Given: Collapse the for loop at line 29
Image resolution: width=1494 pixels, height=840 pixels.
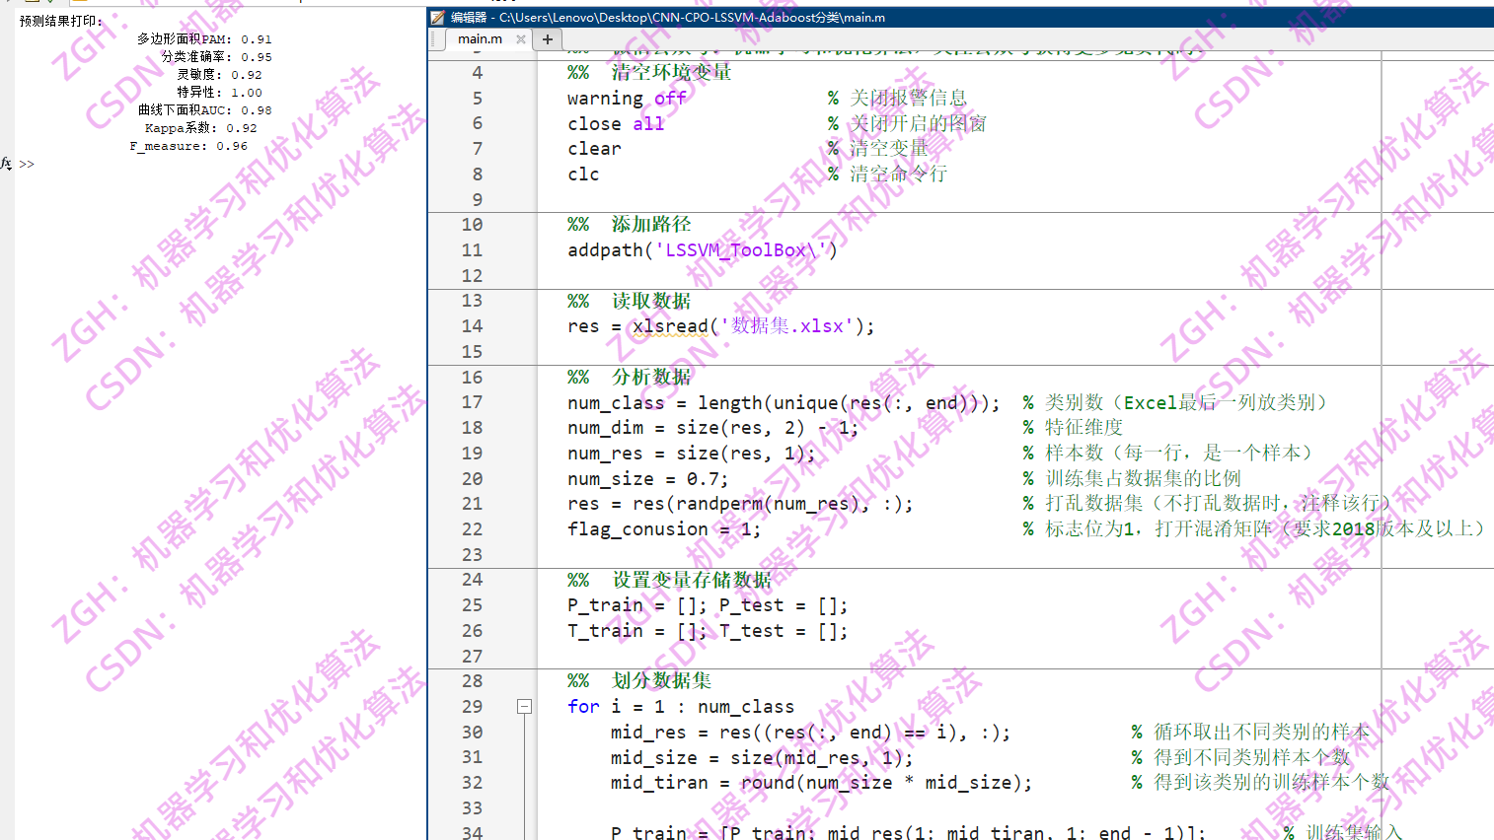Looking at the screenshot, I should point(524,707).
